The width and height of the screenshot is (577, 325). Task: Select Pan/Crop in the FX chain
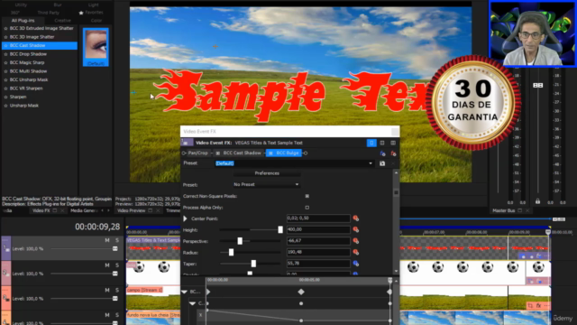pos(198,153)
